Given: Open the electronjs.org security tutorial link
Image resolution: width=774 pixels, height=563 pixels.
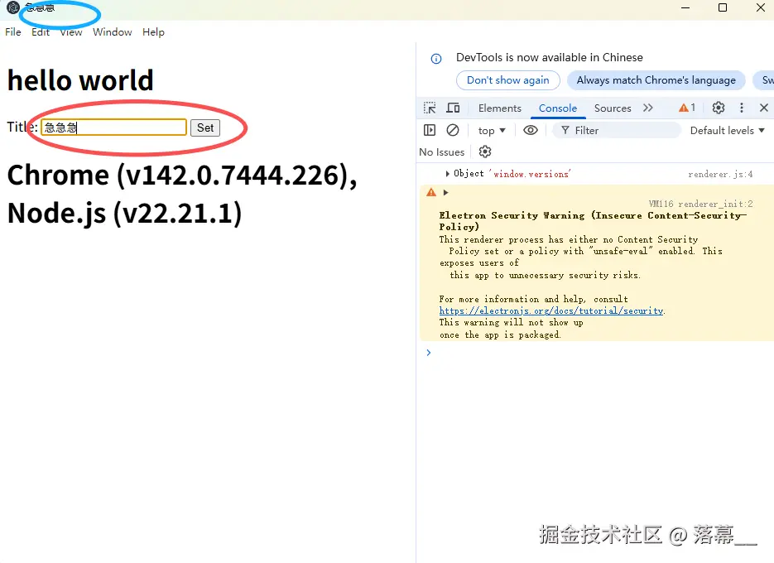Looking at the screenshot, I should [551, 310].
